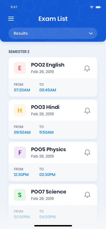Tap the 07:20AM start time
Screen dimensions: 106x229
[x=22, y=90]
